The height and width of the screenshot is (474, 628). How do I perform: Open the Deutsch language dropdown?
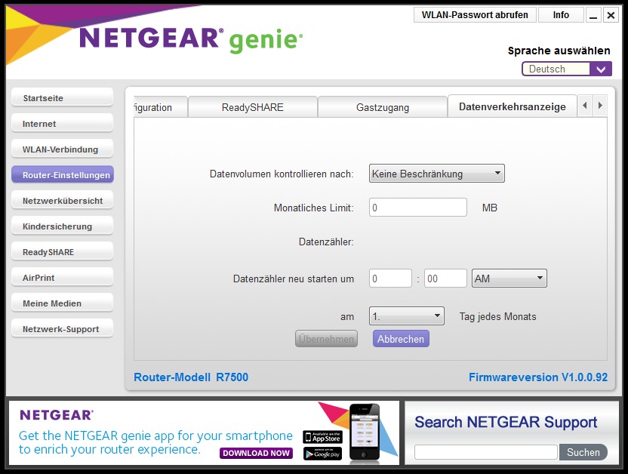pyautogui.click(x=567, y=69)
